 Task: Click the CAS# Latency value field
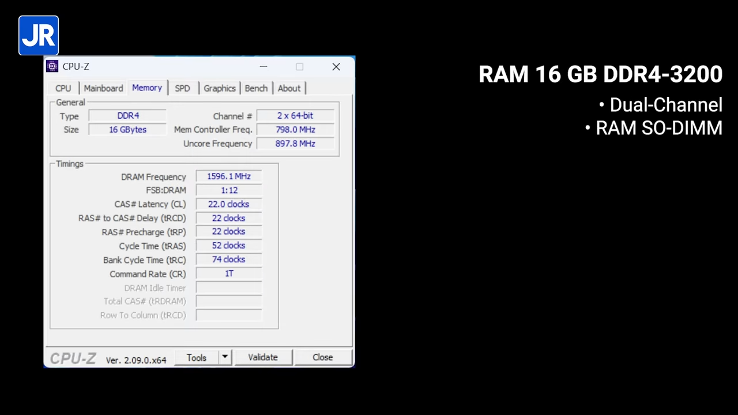229,204
